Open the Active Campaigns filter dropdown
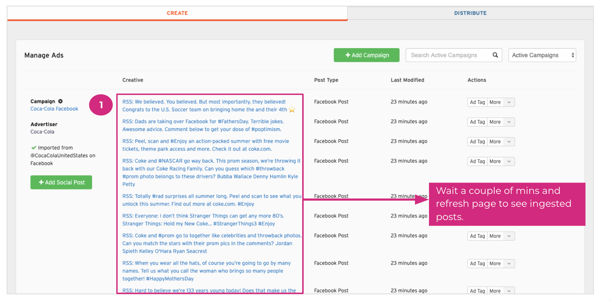611x301 pixels. [x=542, y=55]
